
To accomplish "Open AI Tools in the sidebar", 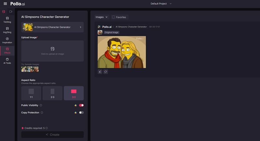I will coord(7,60).
